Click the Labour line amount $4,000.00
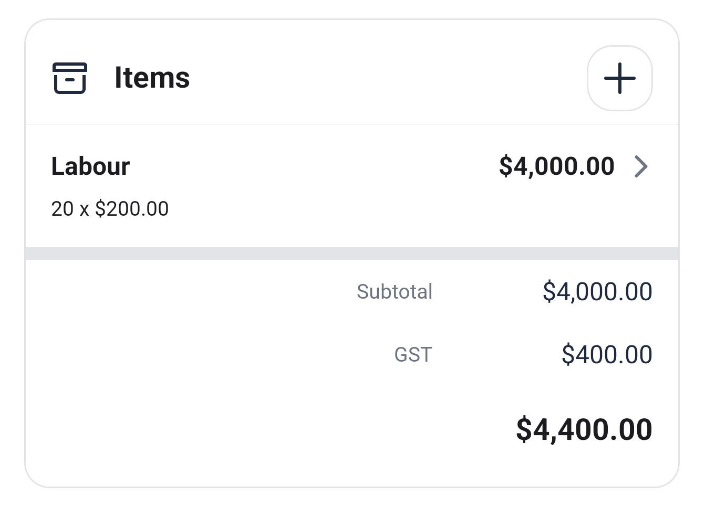 click(x=556, y=166)
